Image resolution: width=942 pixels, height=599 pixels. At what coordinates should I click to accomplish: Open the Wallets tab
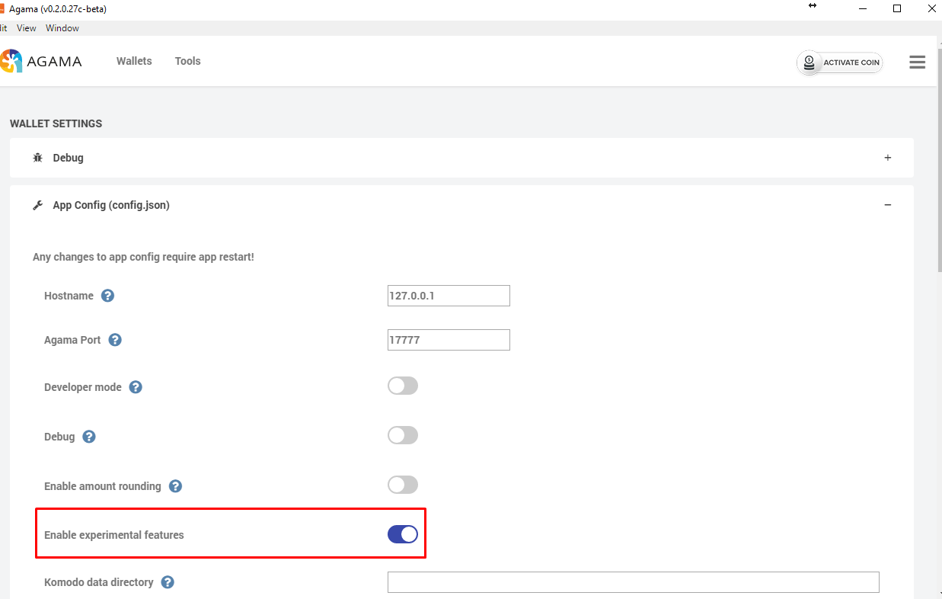pos(134,61)
